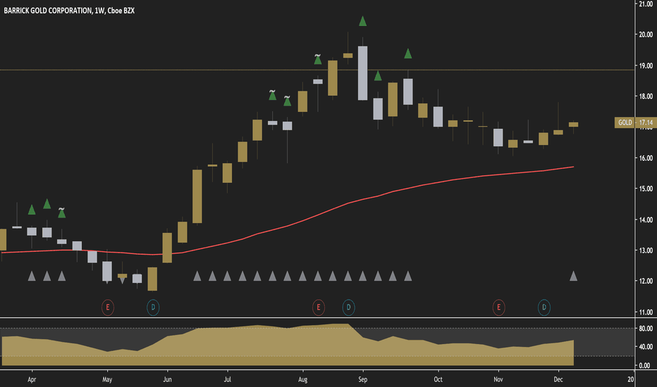Click the green triangle just below the 19.00 line
Image resolution: width=657 pixels, height=387 pixels.
(378, 76)
